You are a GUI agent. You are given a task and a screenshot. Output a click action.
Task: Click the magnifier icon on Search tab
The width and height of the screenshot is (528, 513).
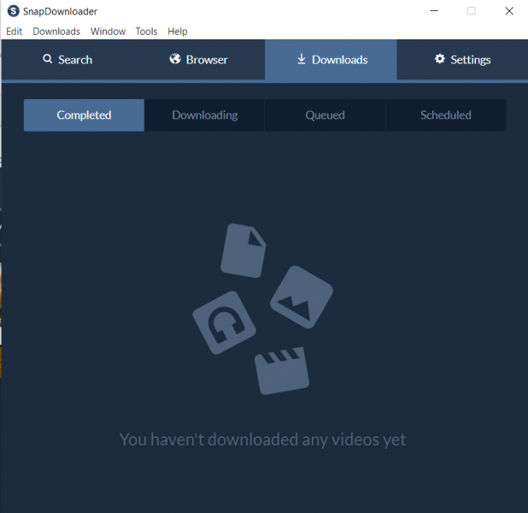pos(48,60)
